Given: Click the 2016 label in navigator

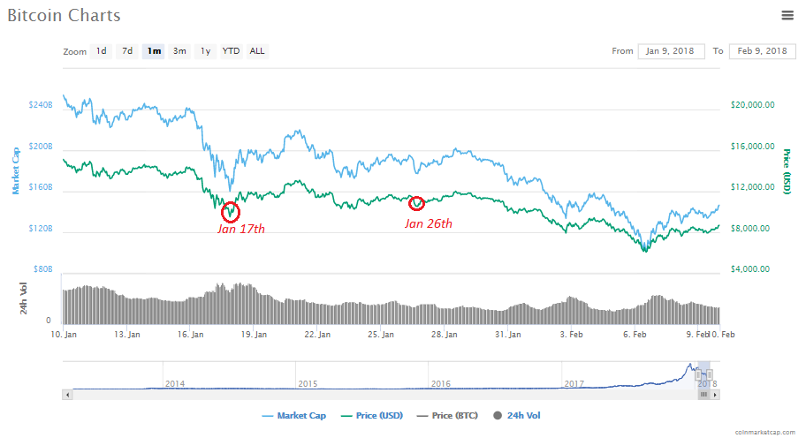Looking at the screenshot, I should [x=440, y=383].
